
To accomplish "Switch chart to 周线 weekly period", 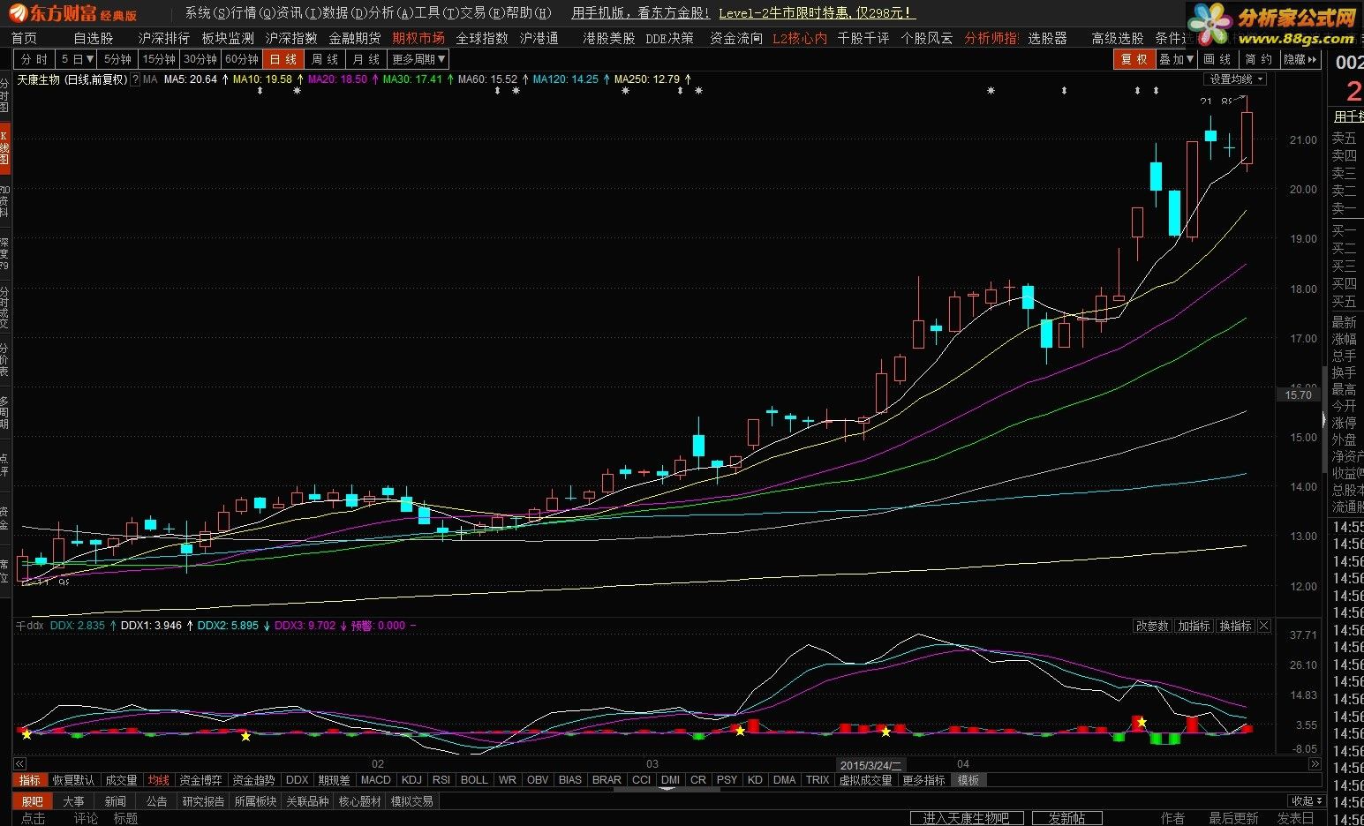I will (325, 59).
